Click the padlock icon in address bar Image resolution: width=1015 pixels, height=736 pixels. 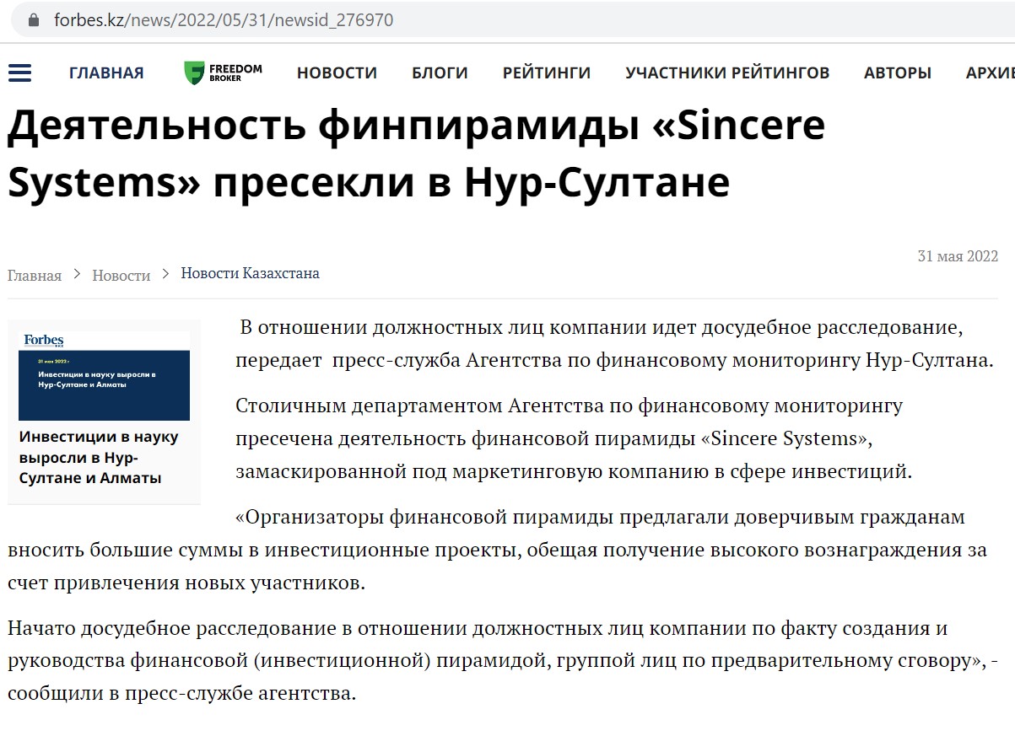(33, 19)
